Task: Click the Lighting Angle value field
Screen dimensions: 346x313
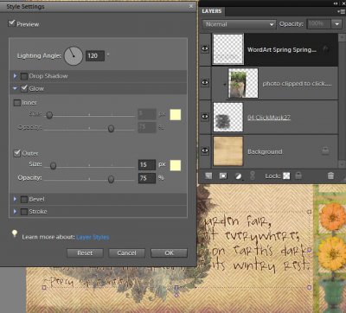Action: [x=95, y=56]
